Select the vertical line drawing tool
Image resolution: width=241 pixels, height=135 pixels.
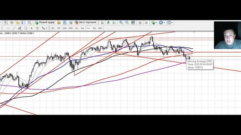2,28
